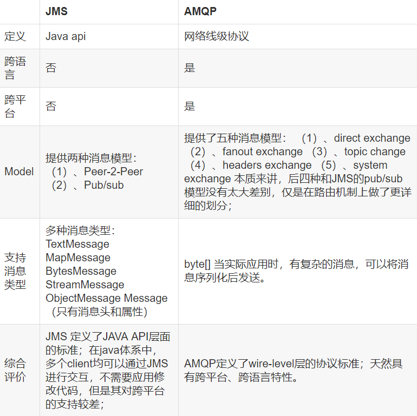This screenshot has height=416, width=417.
Task: Click the 只有消息头和属性 text
Action: click(100, 312)
